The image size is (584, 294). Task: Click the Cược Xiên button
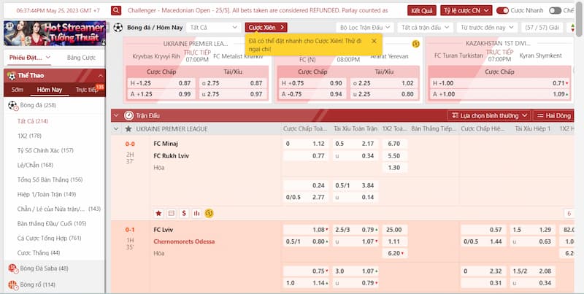[x=266, y=27]
